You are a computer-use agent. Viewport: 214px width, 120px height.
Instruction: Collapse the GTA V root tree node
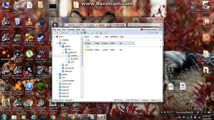click(54, 37)
